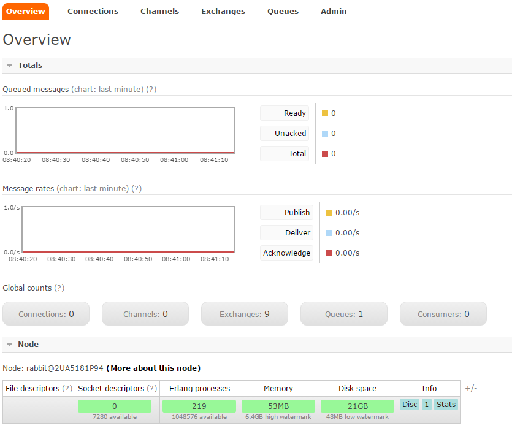Viewport: 512px width, 431px height.
Task: Click the Disc badge in the Info column
Action: 410,404
